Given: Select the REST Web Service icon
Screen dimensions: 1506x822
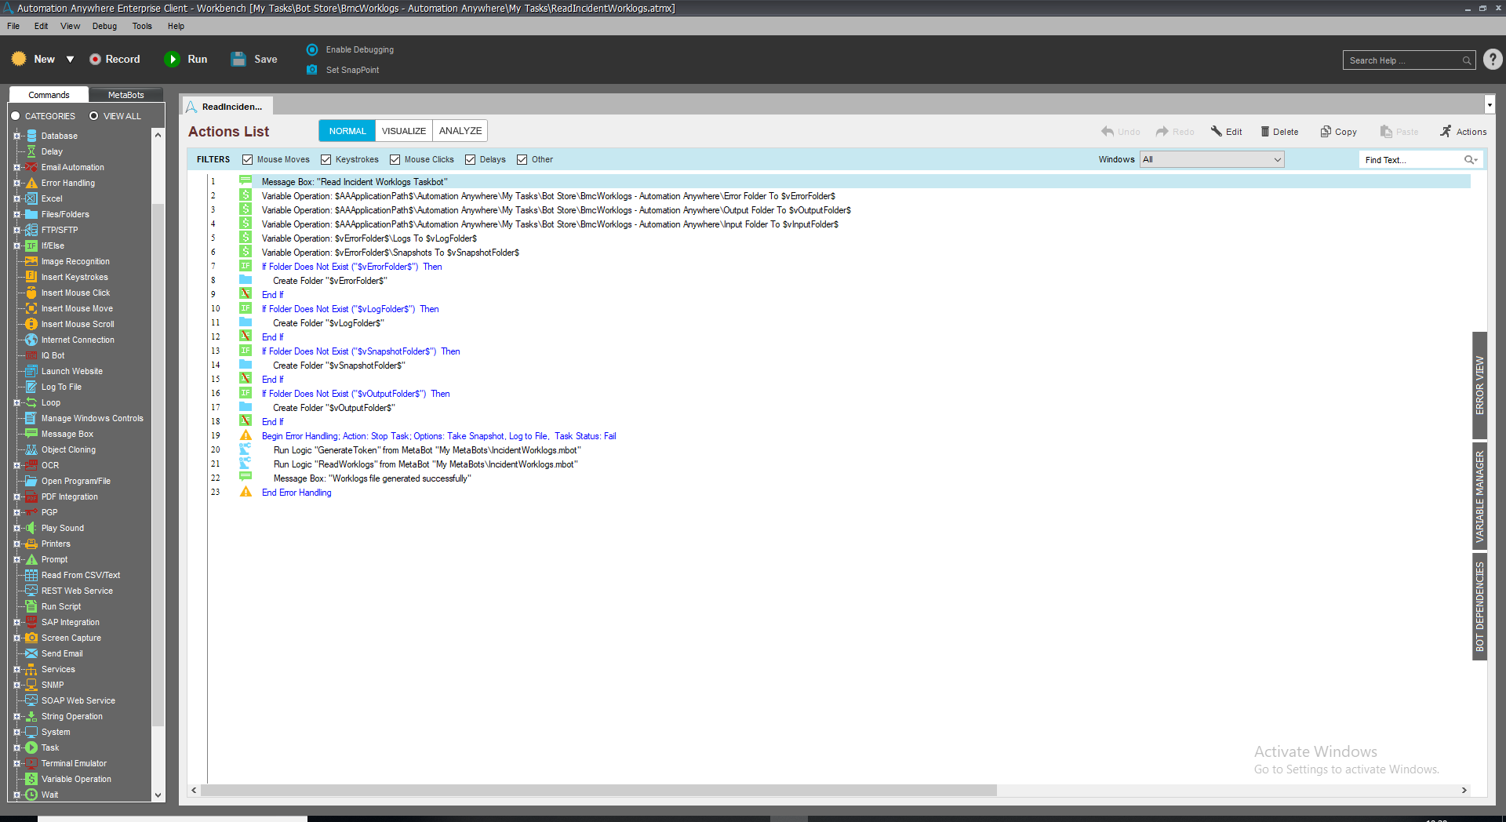Looking at the screenshot, I should point(31,591).
